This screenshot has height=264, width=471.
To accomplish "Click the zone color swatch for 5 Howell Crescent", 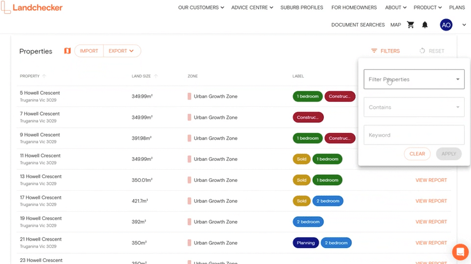I will click(189, 97).
